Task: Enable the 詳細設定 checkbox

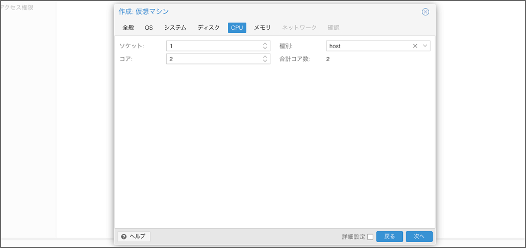Action: click(x=370, y=237)
